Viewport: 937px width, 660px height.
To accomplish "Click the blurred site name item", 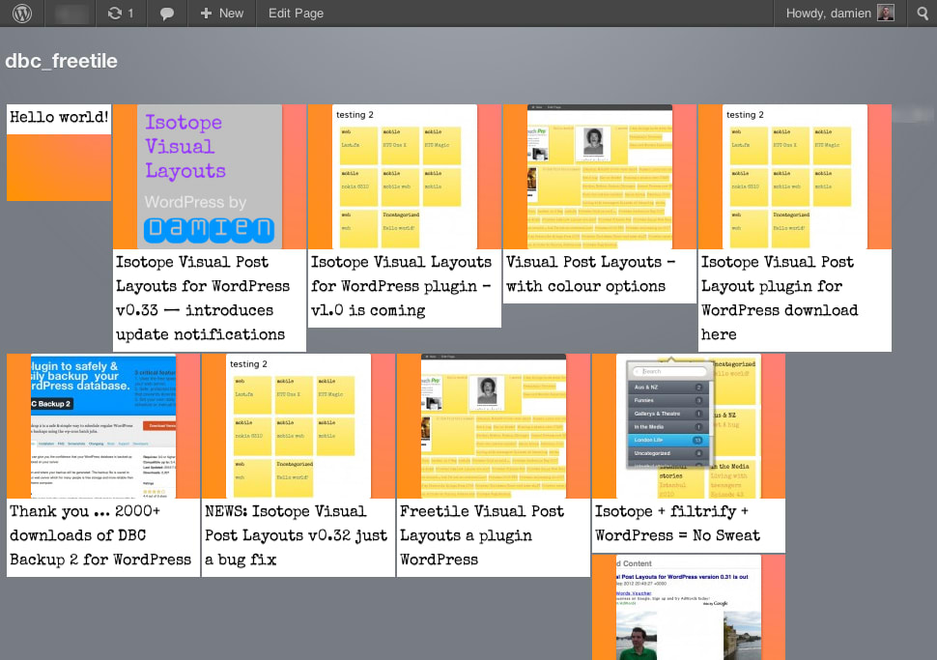I will [x=71, y=14].
